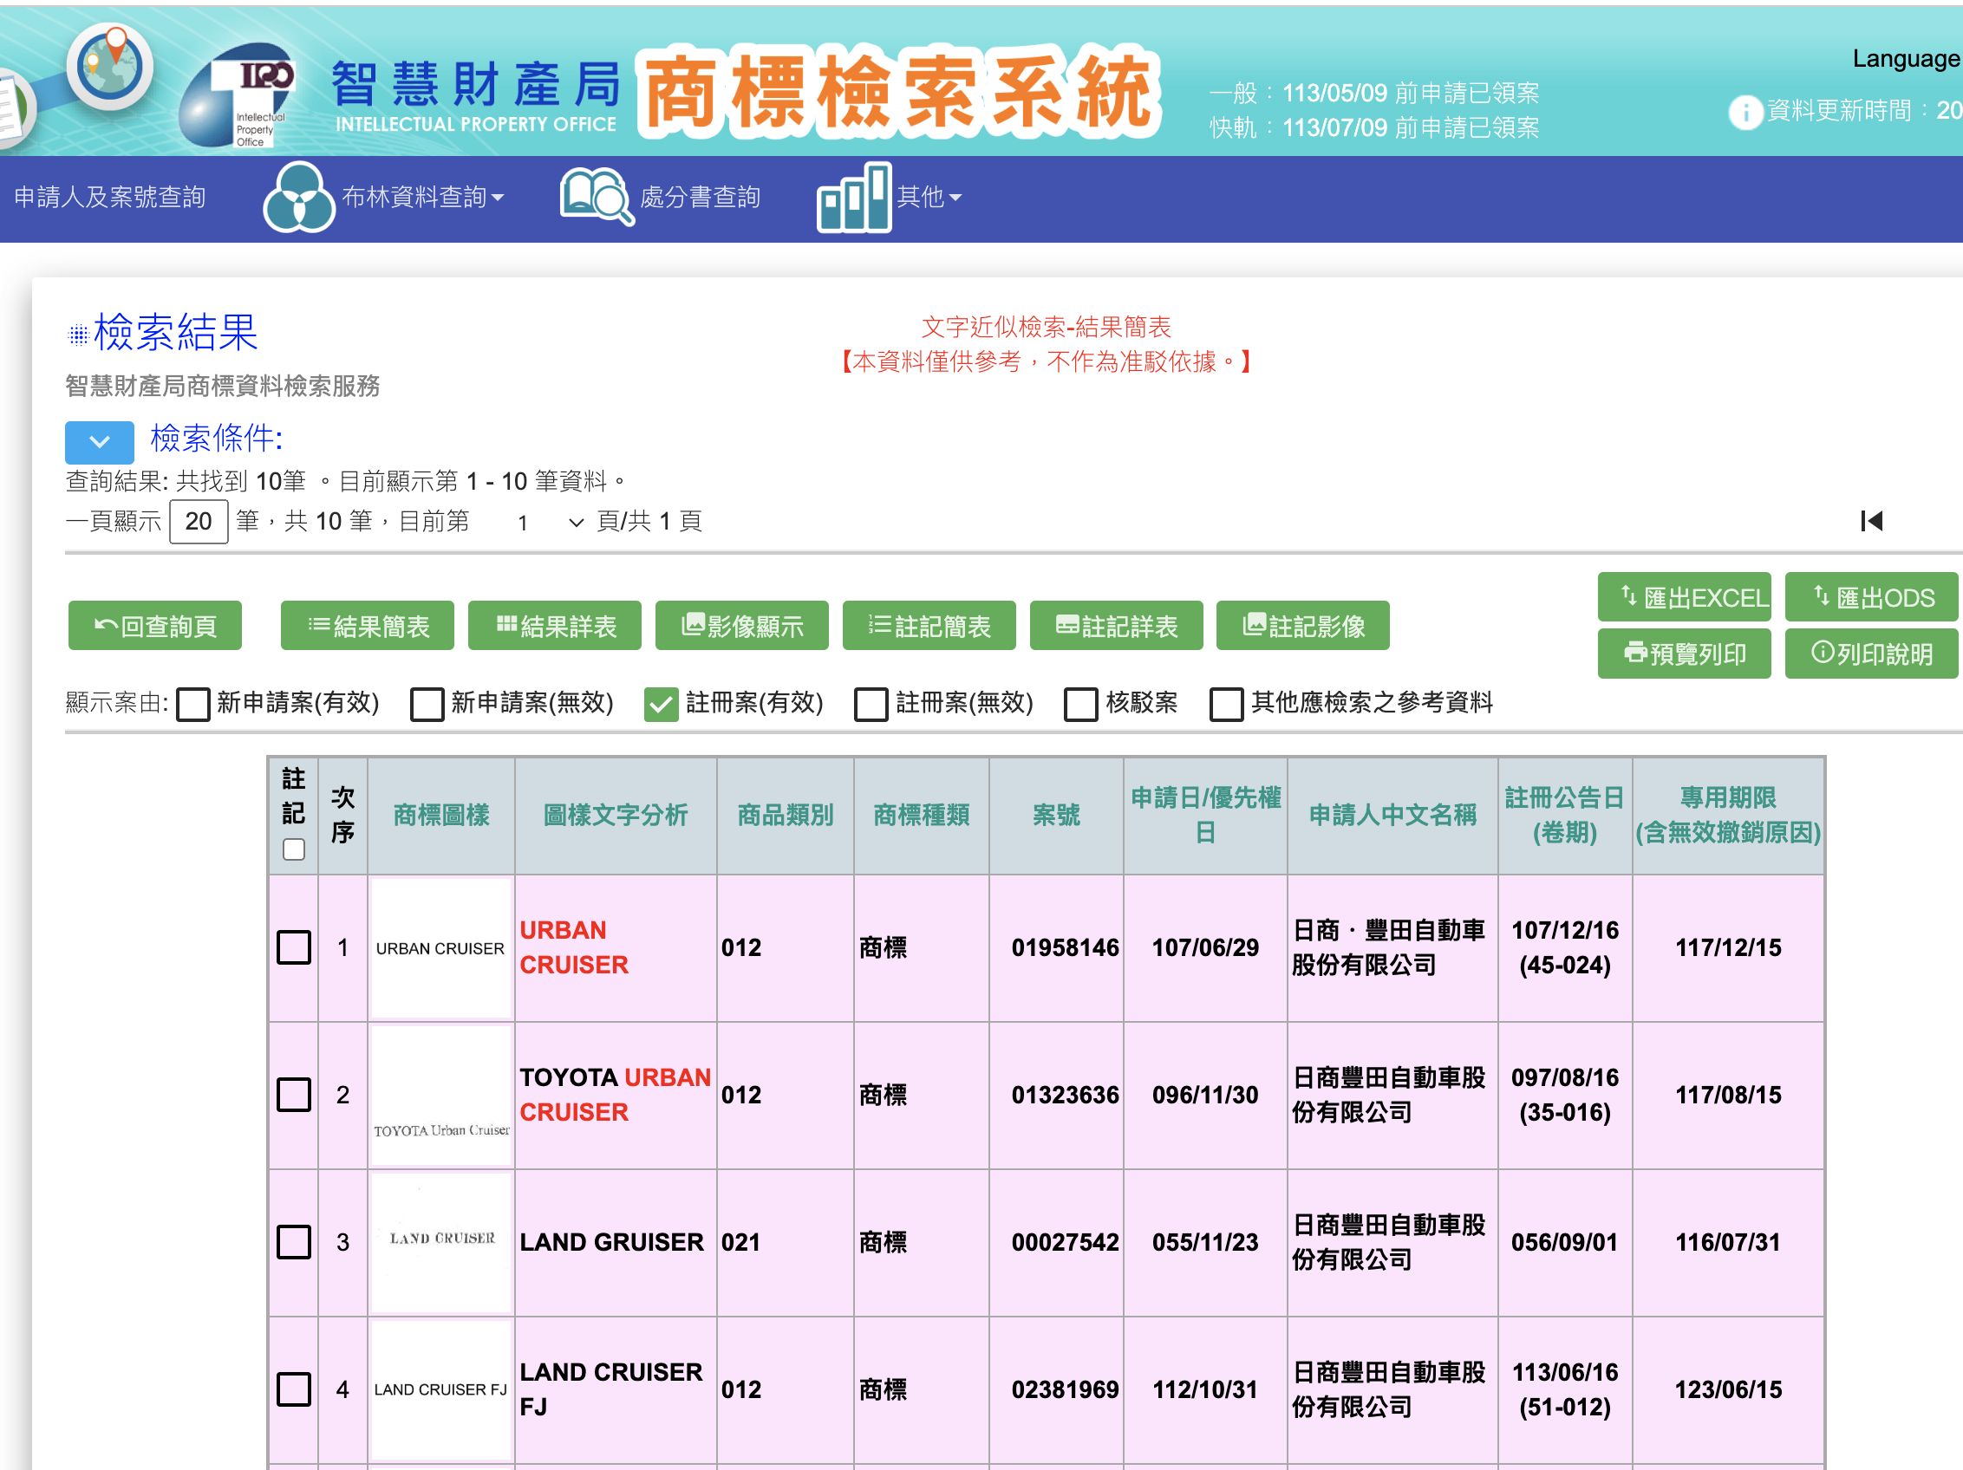Image resolution: width=1963 pixels, height=1470 pixels.
Task: Switch to 影像顯示 view
Action: point(742,627)
